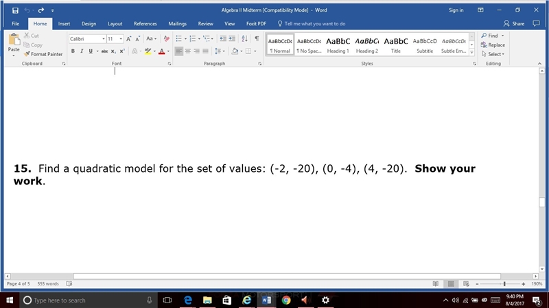Justify the paragraph text
Screen dimensions: 549x308
point(205,51)
